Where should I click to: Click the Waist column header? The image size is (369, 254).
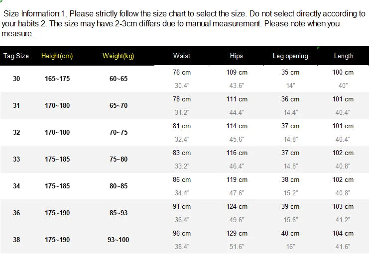(x=182, y=56)
